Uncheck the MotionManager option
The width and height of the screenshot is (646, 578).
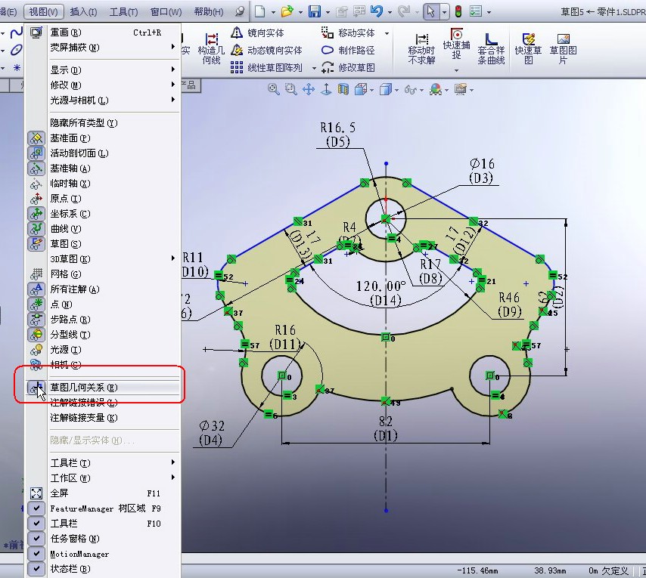pos(103,554)
